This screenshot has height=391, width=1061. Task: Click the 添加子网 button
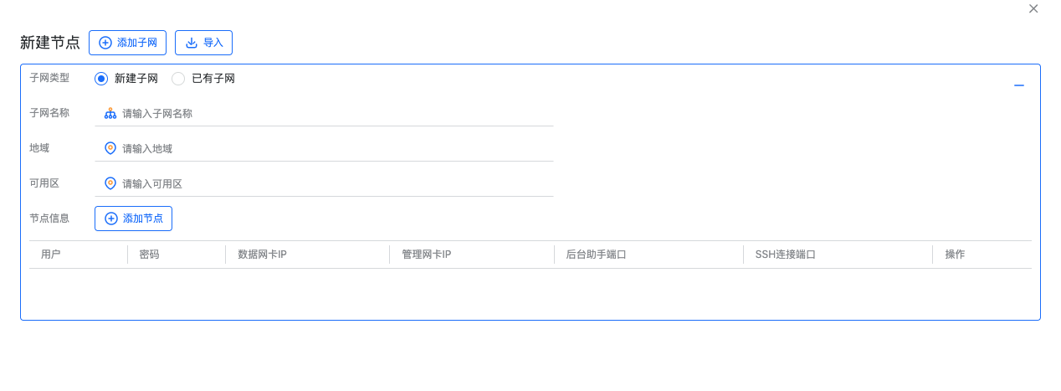(127, 43)
